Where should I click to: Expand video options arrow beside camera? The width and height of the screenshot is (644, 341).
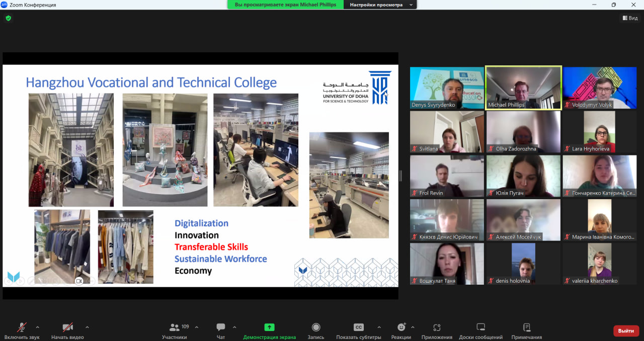click(x=87, y=327)
